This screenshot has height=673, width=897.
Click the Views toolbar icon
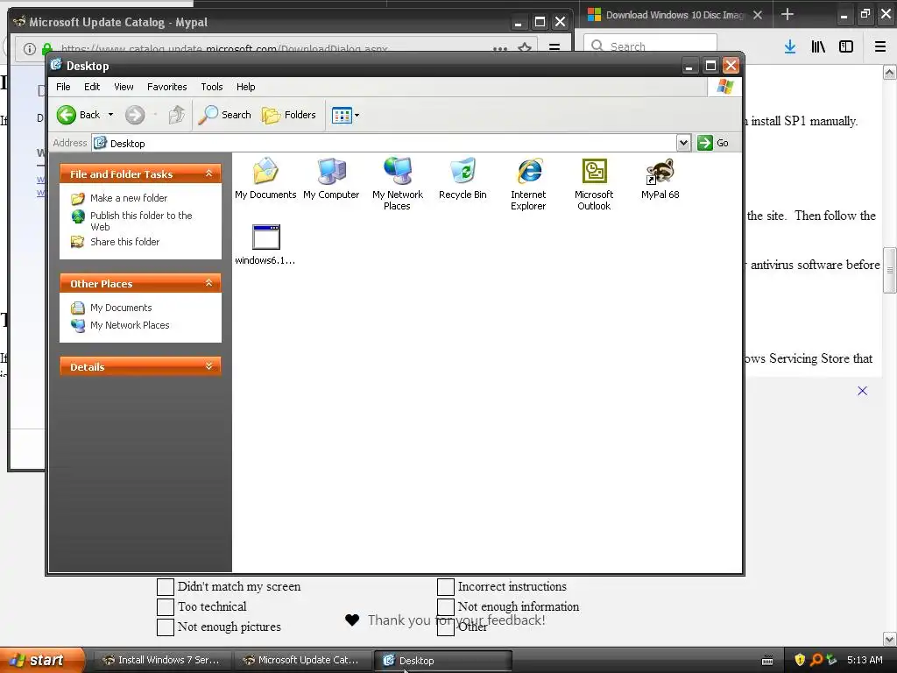(x=342, y=115)
